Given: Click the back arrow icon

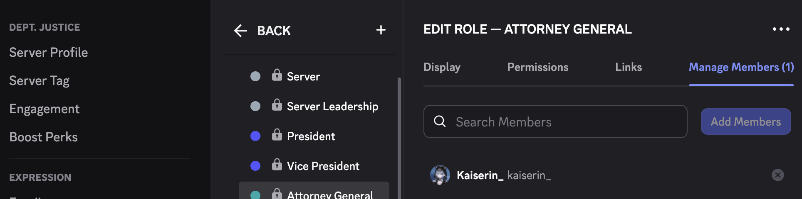Looking at the screenshot, I should point(241,31).
